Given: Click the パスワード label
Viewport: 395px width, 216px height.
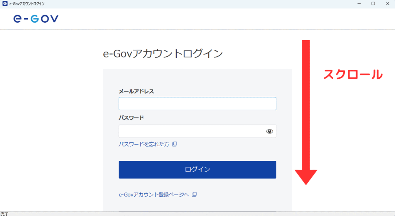Looking at the screenshot, I should coord(131,118).
